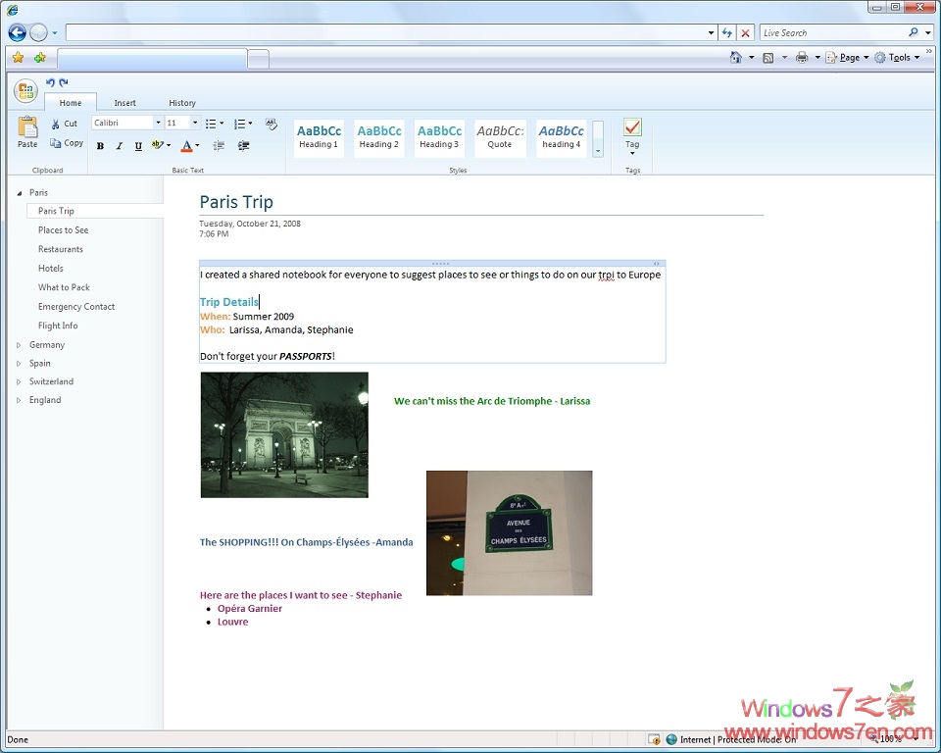Screen dimensions: 941x753
Task: Toggle bold formatting
Action: tap(100, 146)
